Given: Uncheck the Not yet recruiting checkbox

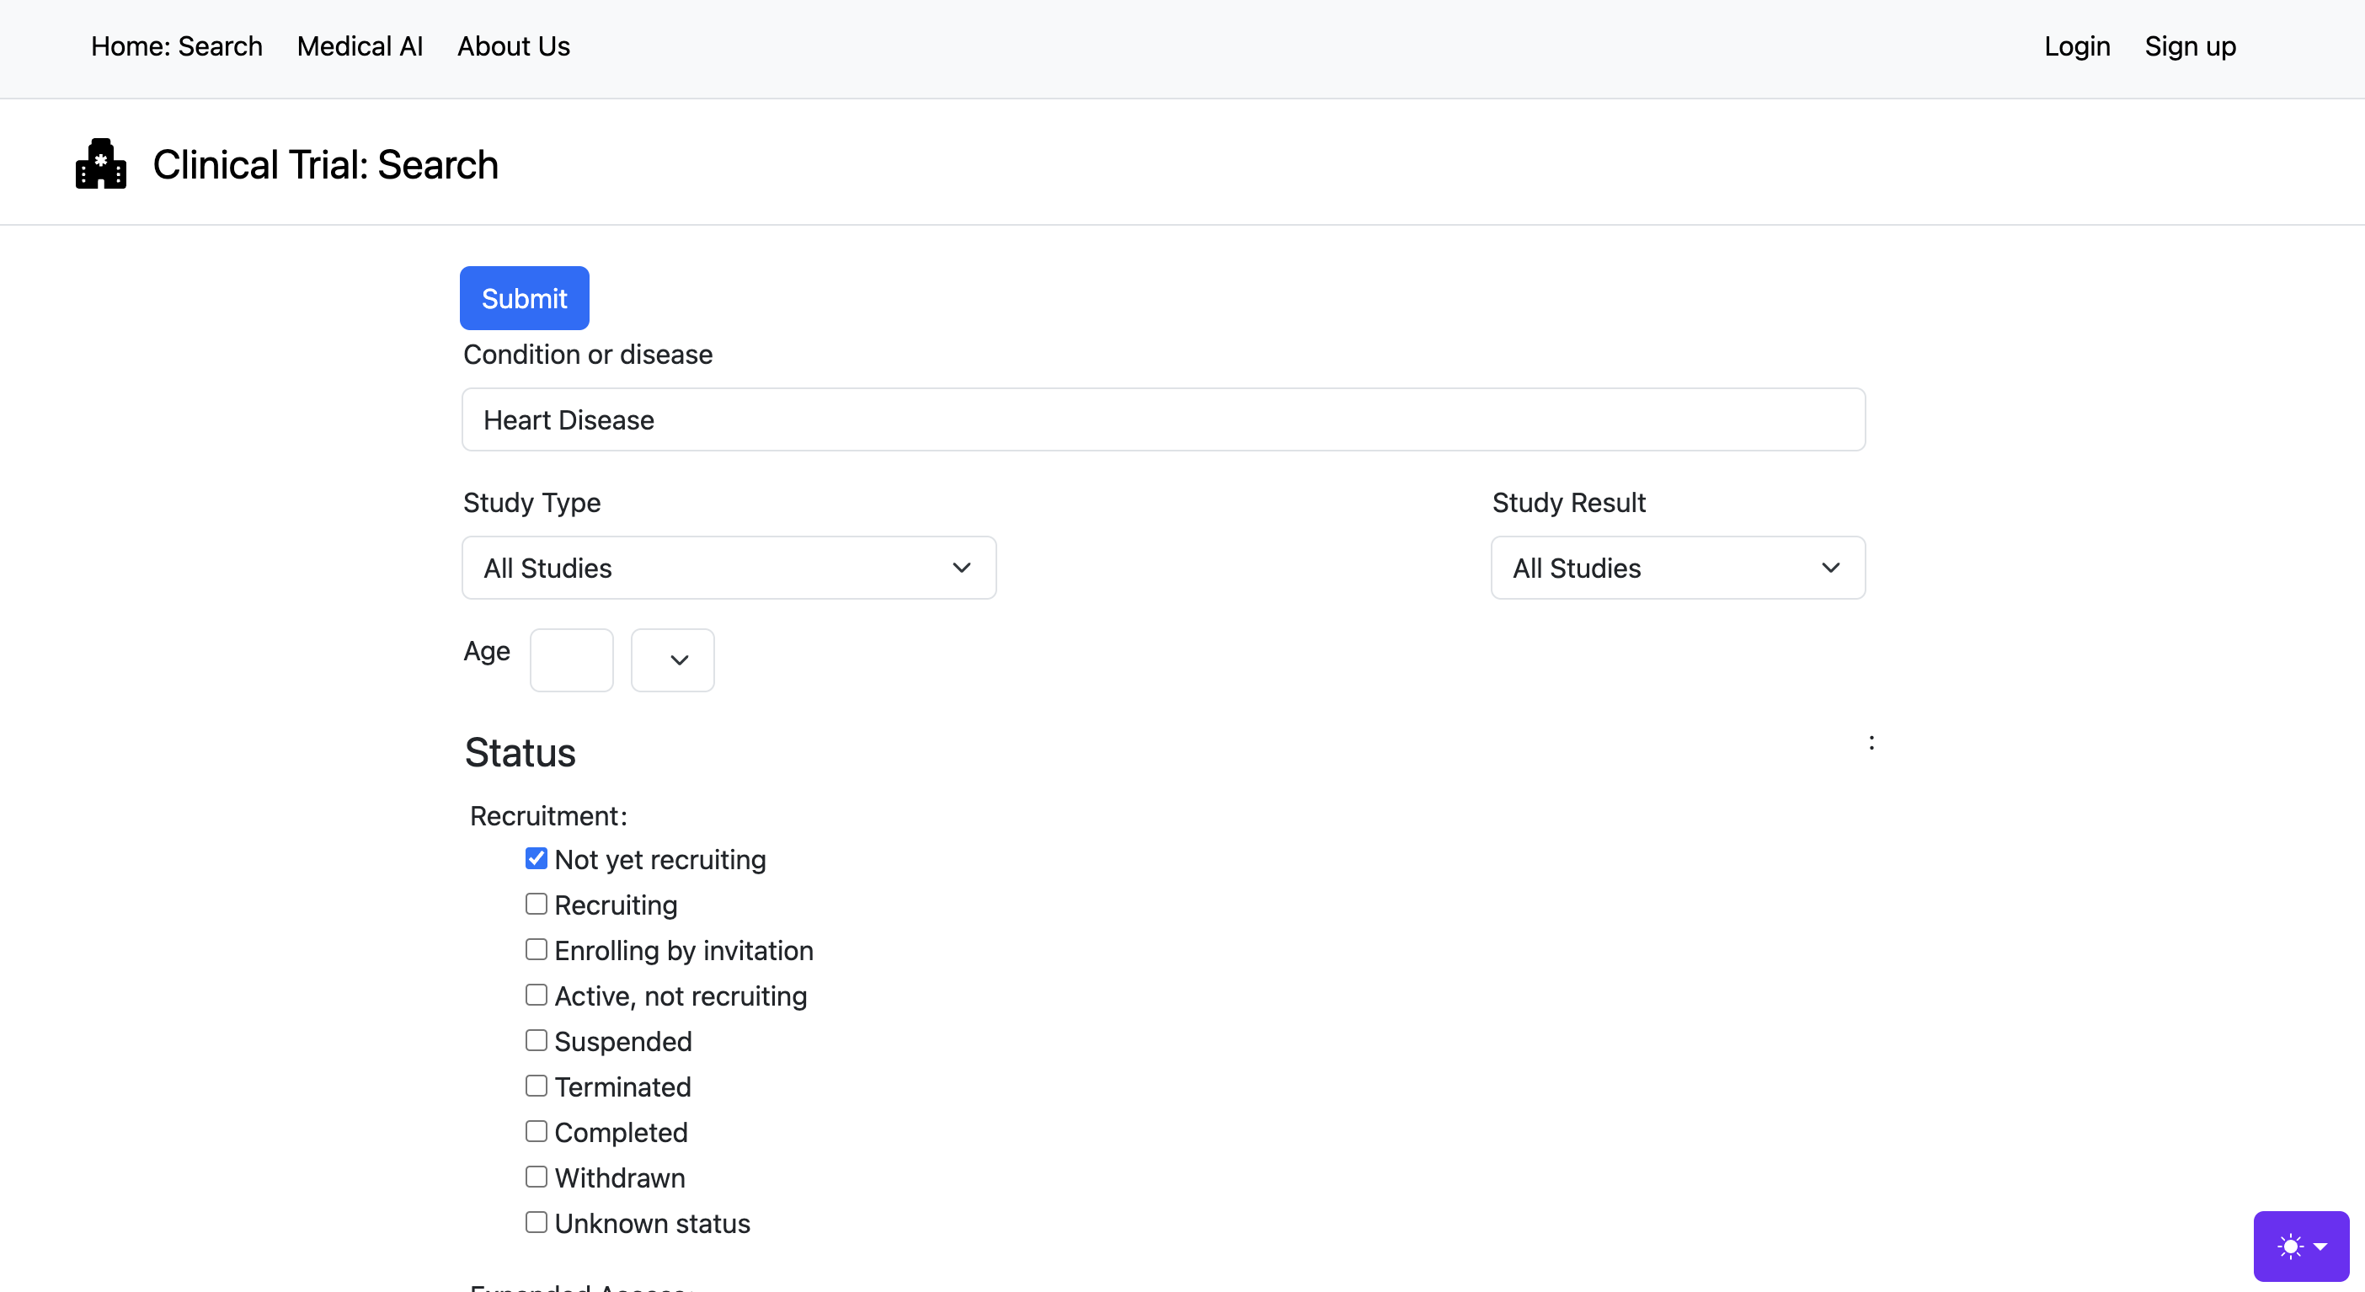Looking at the screenshot, I should [537, 858].
